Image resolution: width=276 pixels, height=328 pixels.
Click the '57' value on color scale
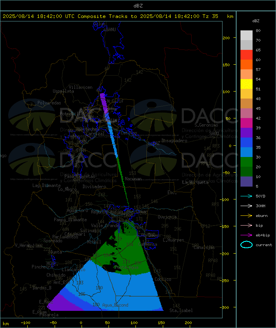tap(258, 69)
